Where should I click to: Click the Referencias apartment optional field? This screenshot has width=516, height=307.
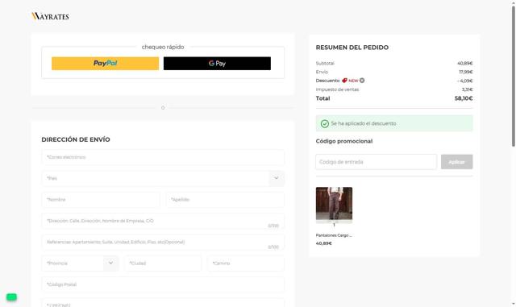click(163, 243)
